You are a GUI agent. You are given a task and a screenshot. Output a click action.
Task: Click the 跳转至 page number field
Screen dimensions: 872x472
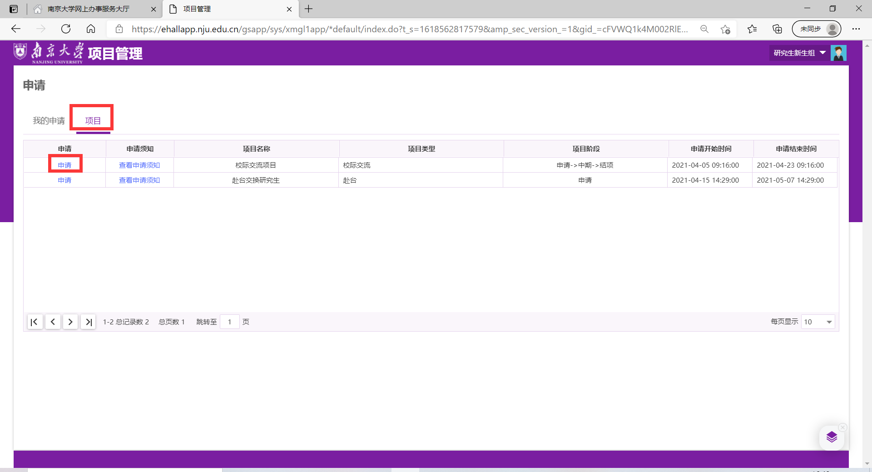click(230, 322)
